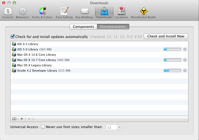Screen dimensions: 199x140
Task: Select the Downloads preferences pane
Action: tap(104, 13)
